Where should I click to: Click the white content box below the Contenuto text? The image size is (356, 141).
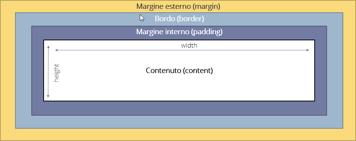tap(179, 88)
